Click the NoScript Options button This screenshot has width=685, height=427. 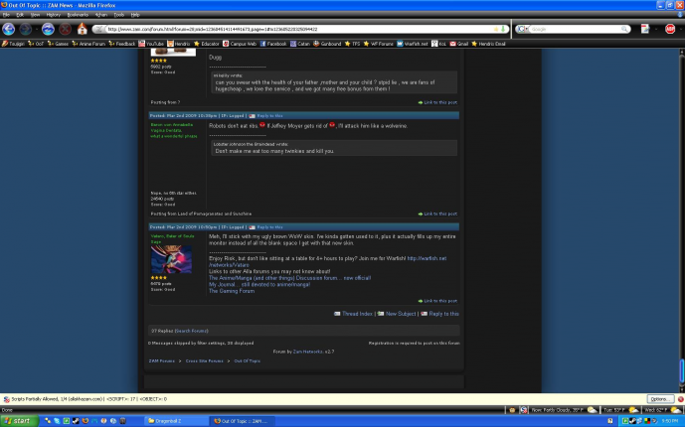pos(660,399)
